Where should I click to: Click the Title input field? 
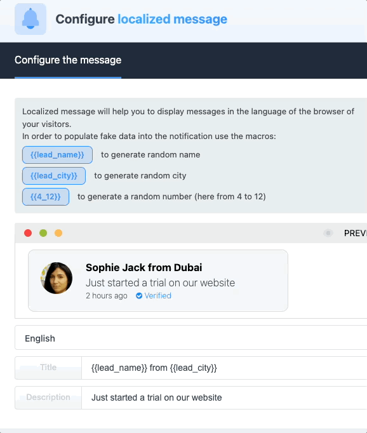(x=224, y=368)
